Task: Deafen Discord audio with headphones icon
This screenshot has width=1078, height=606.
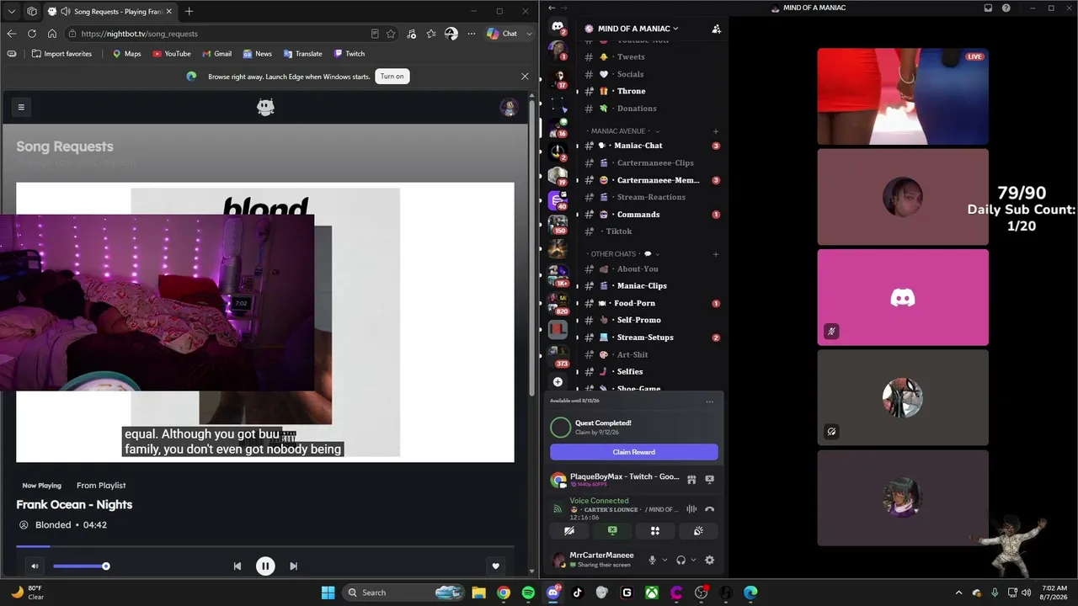Action: coord(680,561)
